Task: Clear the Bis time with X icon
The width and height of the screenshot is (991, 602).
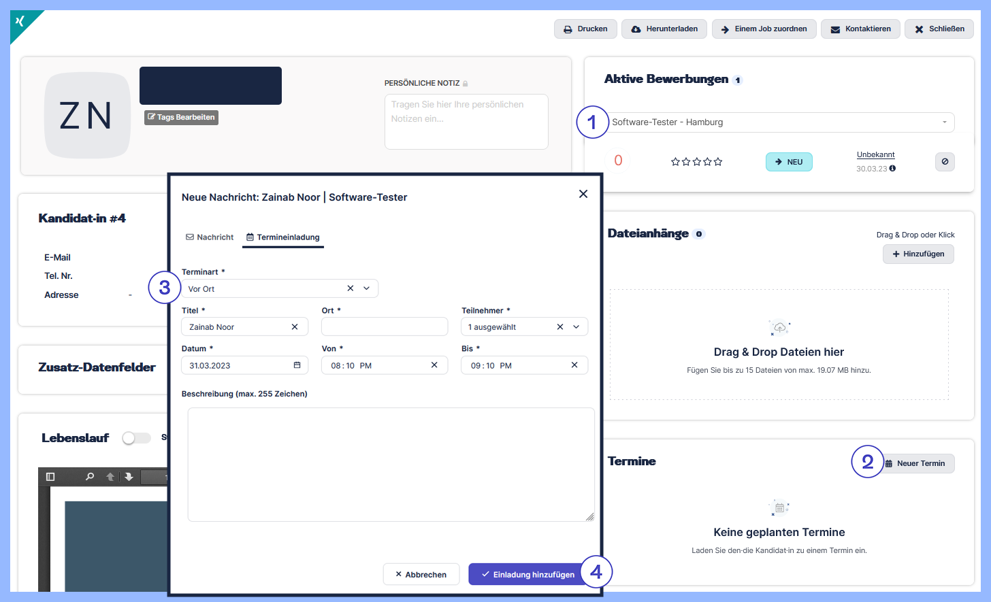Action: click(x=574, y=365)
